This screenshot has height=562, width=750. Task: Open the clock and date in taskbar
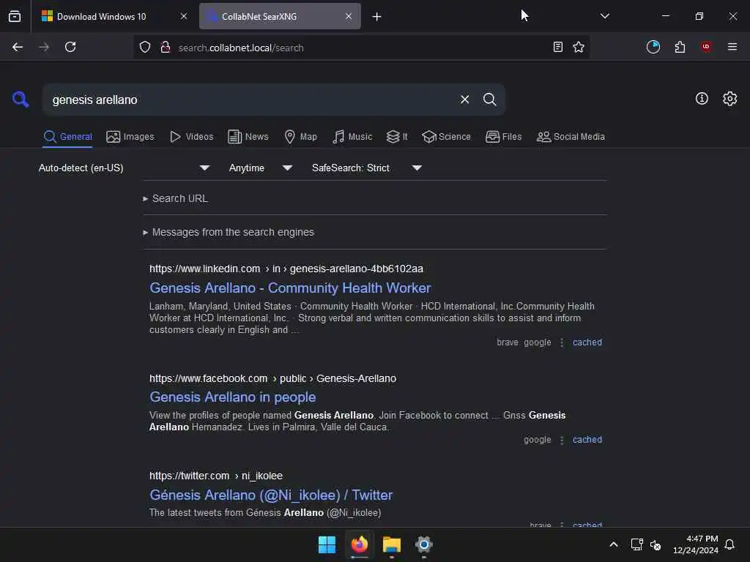coord(696,544)
